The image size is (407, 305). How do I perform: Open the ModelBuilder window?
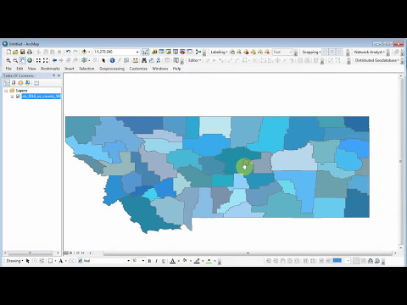coord(198,52)
